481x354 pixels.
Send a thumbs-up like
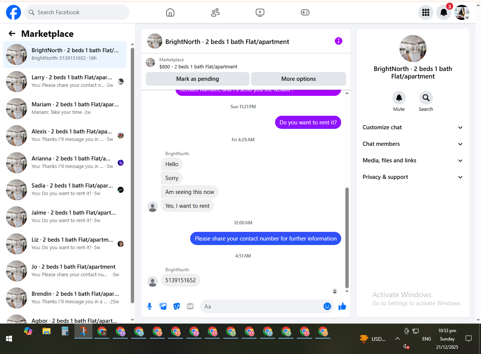[342, 306]
